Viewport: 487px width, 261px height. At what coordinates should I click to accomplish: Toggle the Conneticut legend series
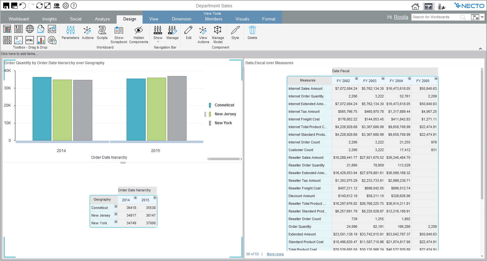pyautogui.click(x=224, y=105)
